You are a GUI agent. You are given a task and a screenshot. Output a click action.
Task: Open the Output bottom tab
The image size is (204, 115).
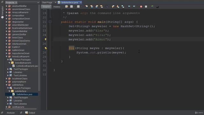pos(30,113)
